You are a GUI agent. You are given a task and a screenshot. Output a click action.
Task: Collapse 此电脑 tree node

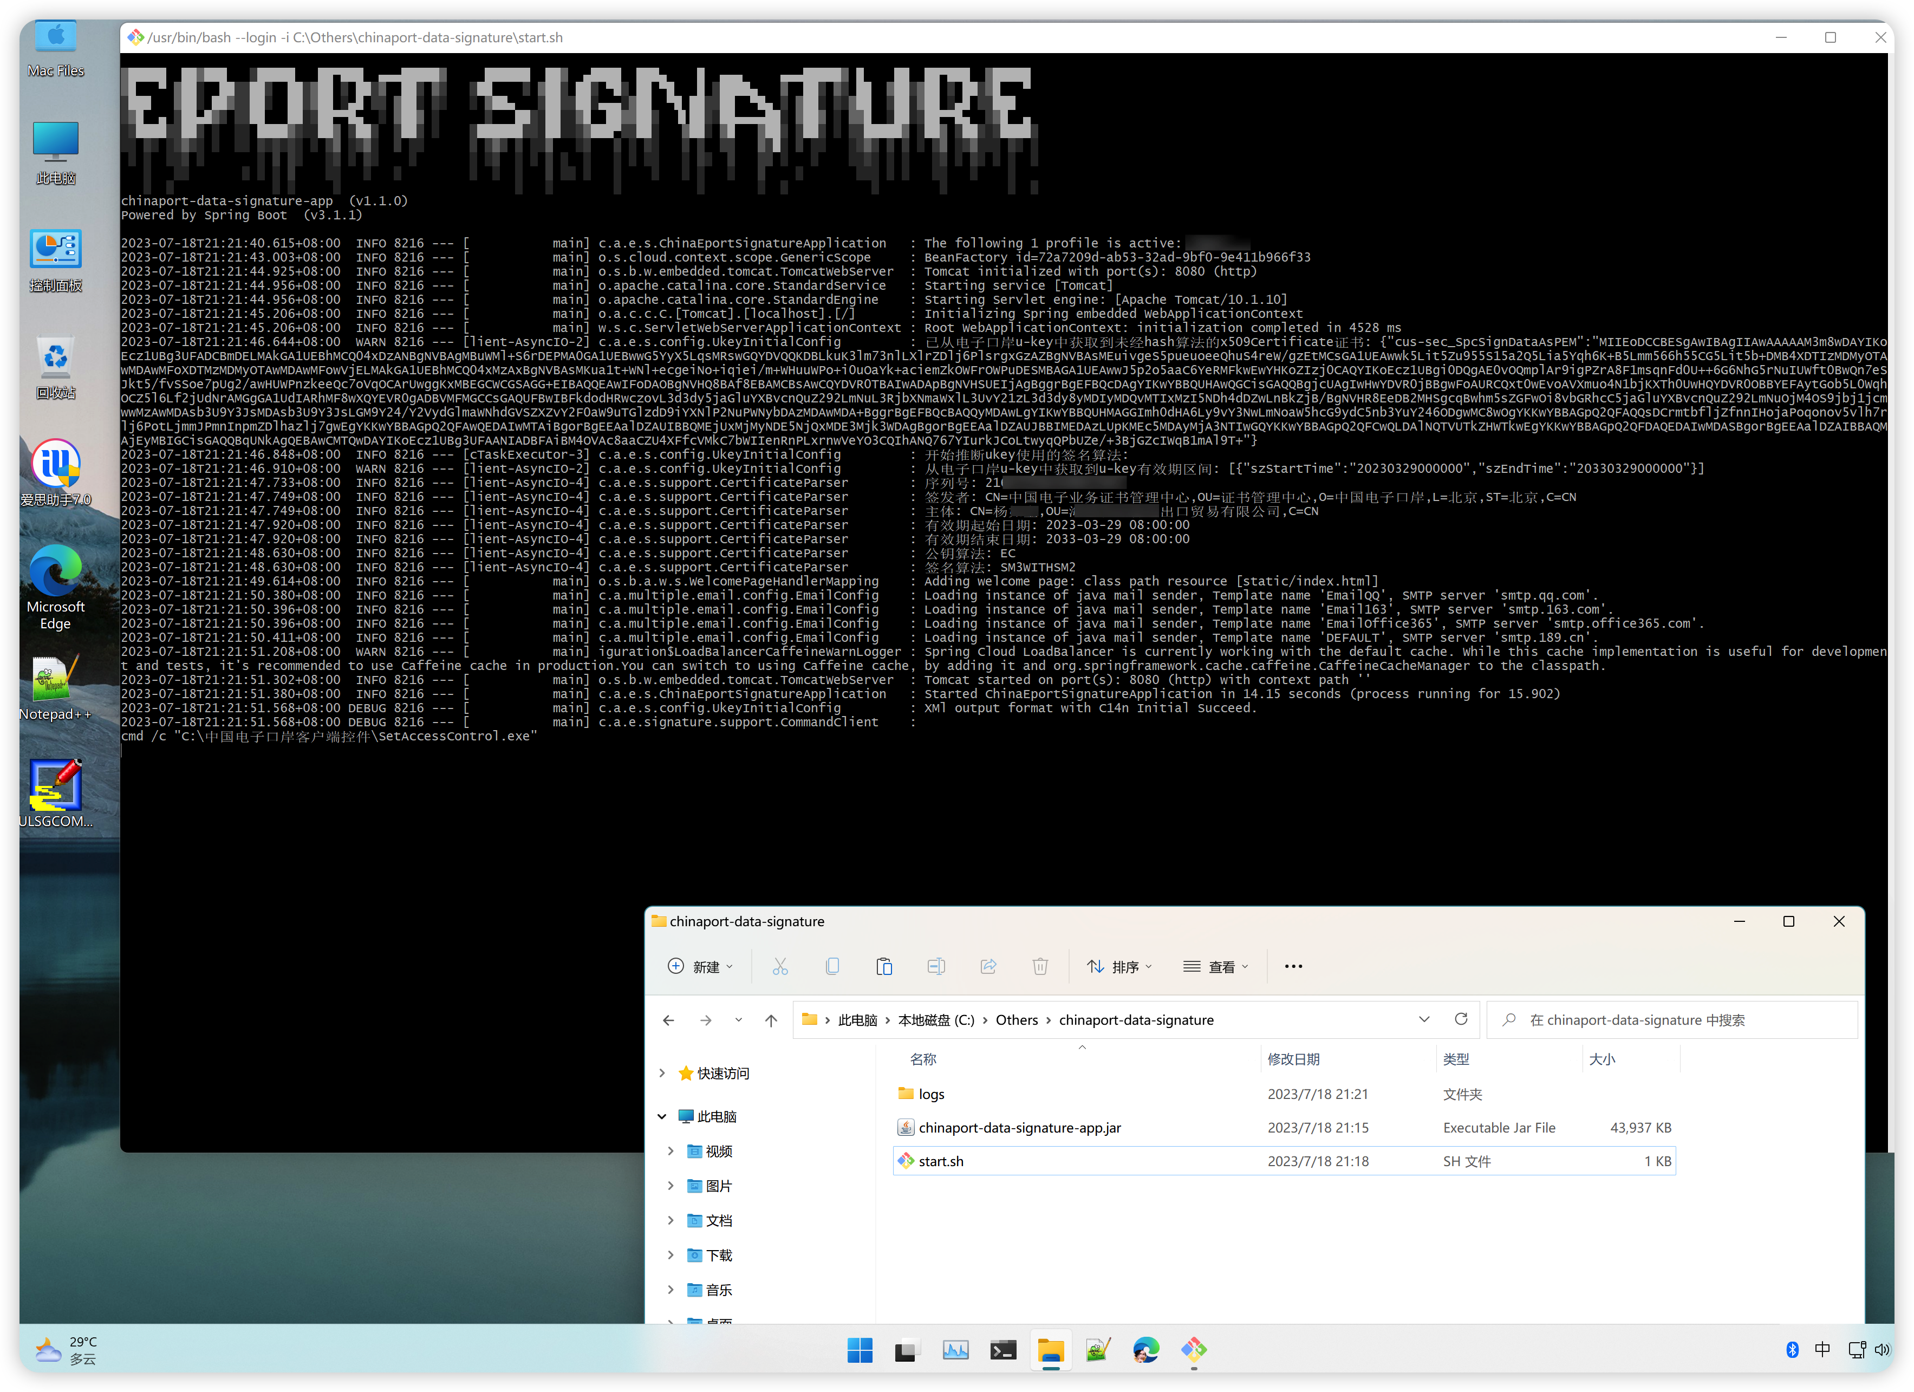tap(662, 1116)
